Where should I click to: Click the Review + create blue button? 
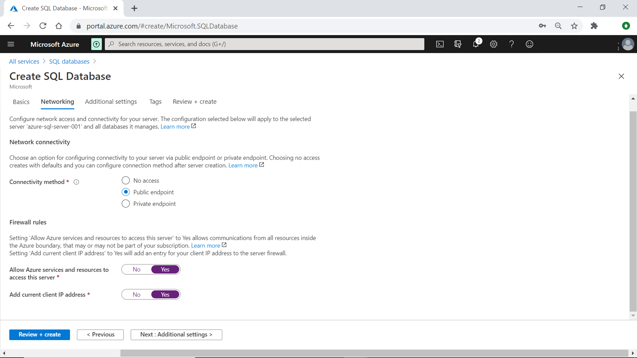click(x=39, y=334)
